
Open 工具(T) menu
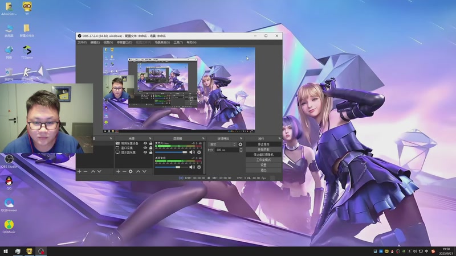[x=178, y=42]
